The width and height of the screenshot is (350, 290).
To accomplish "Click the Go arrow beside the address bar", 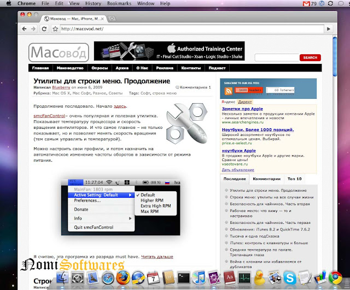I will [x=328, y=29].
